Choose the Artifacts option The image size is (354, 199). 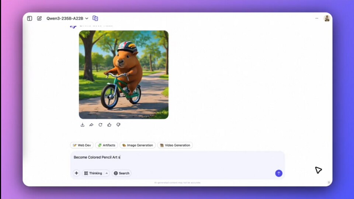coord(107,145)
